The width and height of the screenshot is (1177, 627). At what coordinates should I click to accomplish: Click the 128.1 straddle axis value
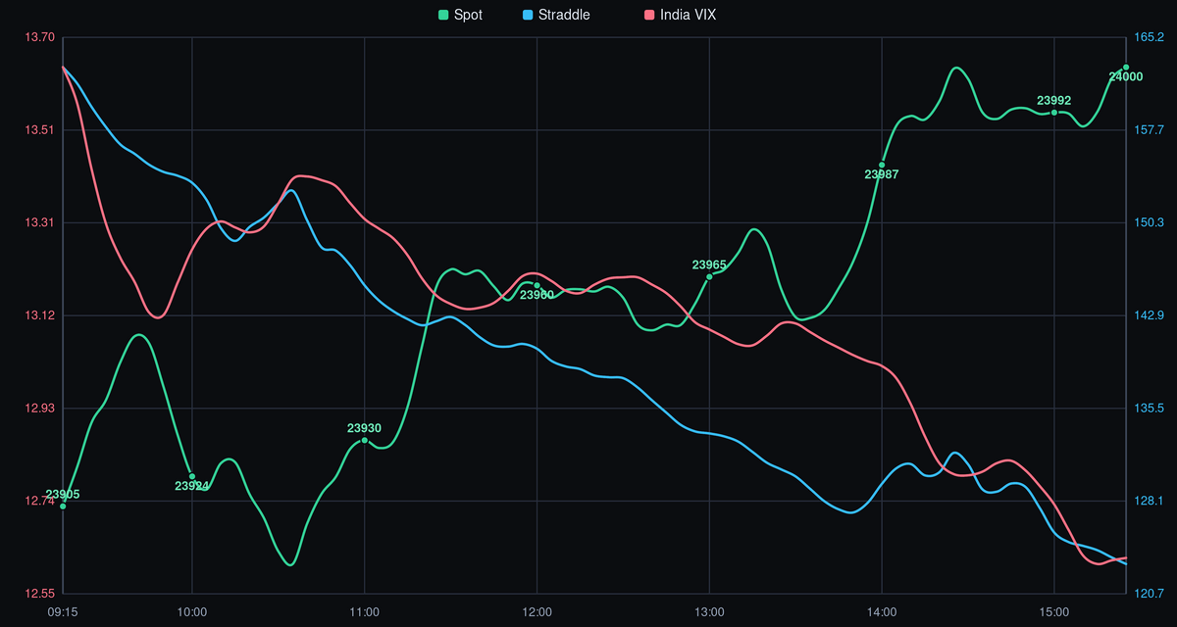[x=1149, y=501]
